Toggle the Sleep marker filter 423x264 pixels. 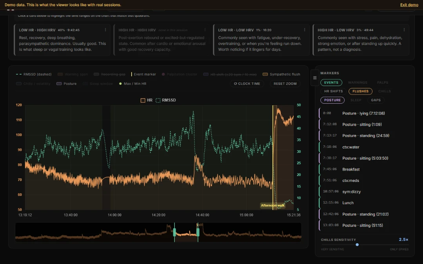pos(356,100)
